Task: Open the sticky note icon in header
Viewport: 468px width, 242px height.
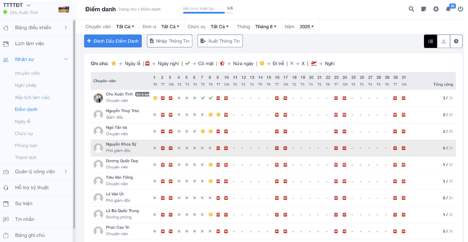Action: tap(424, 9)
